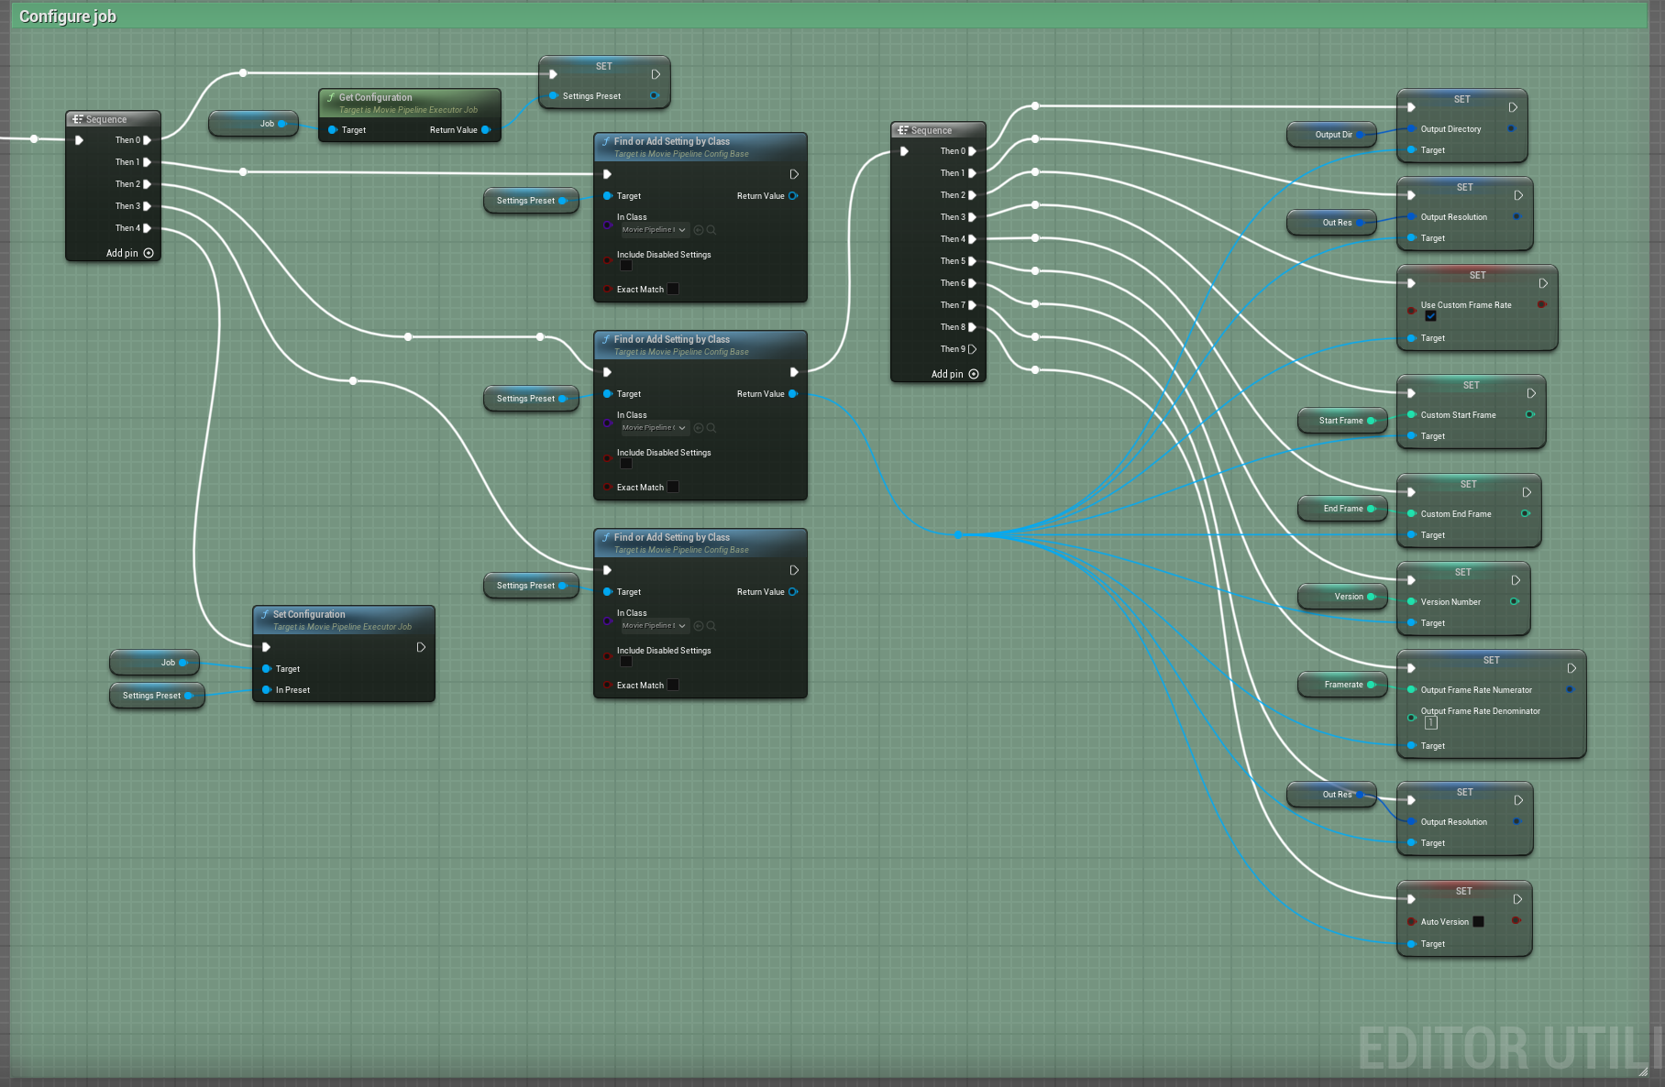Viewport: 1665px width, 1087px height.
Task: Click Return Value pin on topmost Find or Add Setting
Action: [x=793, y=196]
